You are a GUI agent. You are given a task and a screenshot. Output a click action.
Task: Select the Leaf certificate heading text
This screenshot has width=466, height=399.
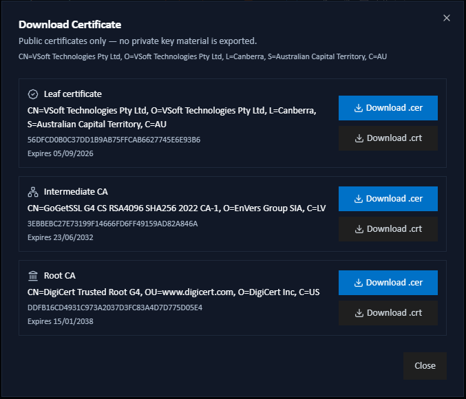(73, 94)
